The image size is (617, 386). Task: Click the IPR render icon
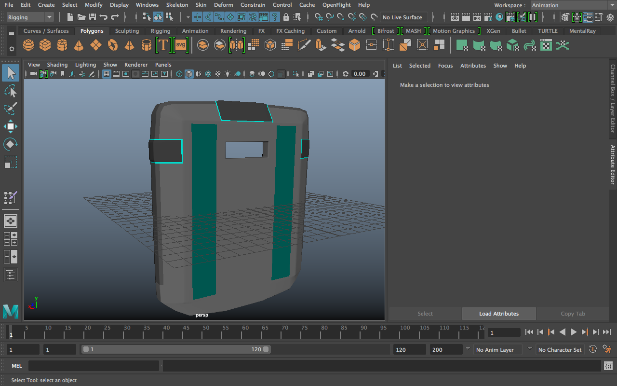tap(477, 17)
